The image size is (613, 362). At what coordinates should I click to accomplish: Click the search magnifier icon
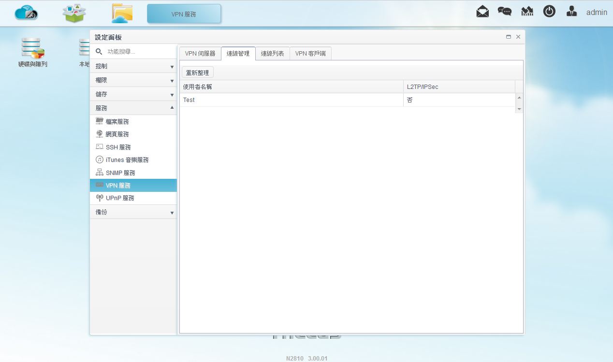tap(99, 51)
